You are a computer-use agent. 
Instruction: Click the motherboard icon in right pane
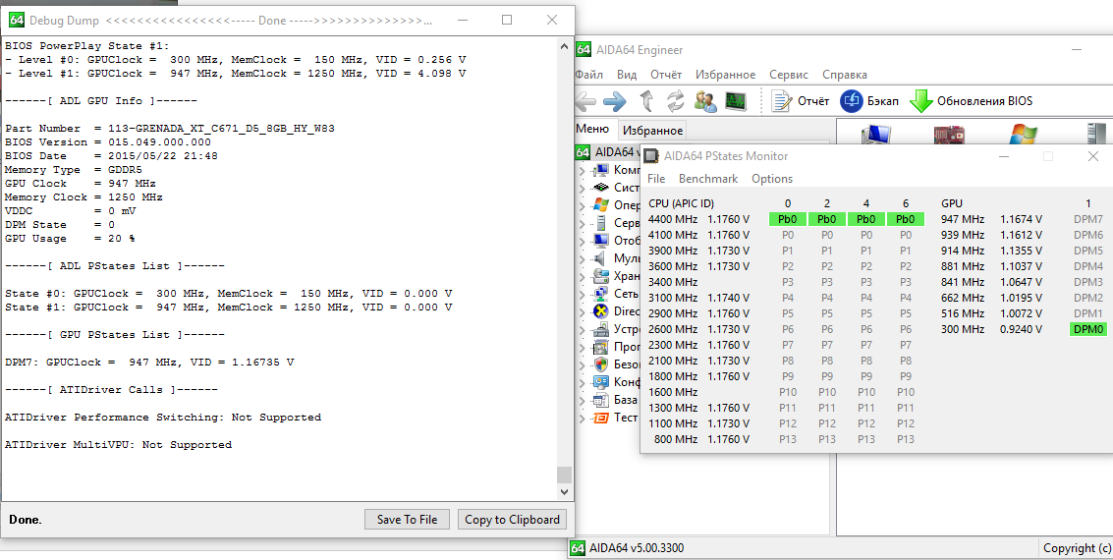[948, 133]
